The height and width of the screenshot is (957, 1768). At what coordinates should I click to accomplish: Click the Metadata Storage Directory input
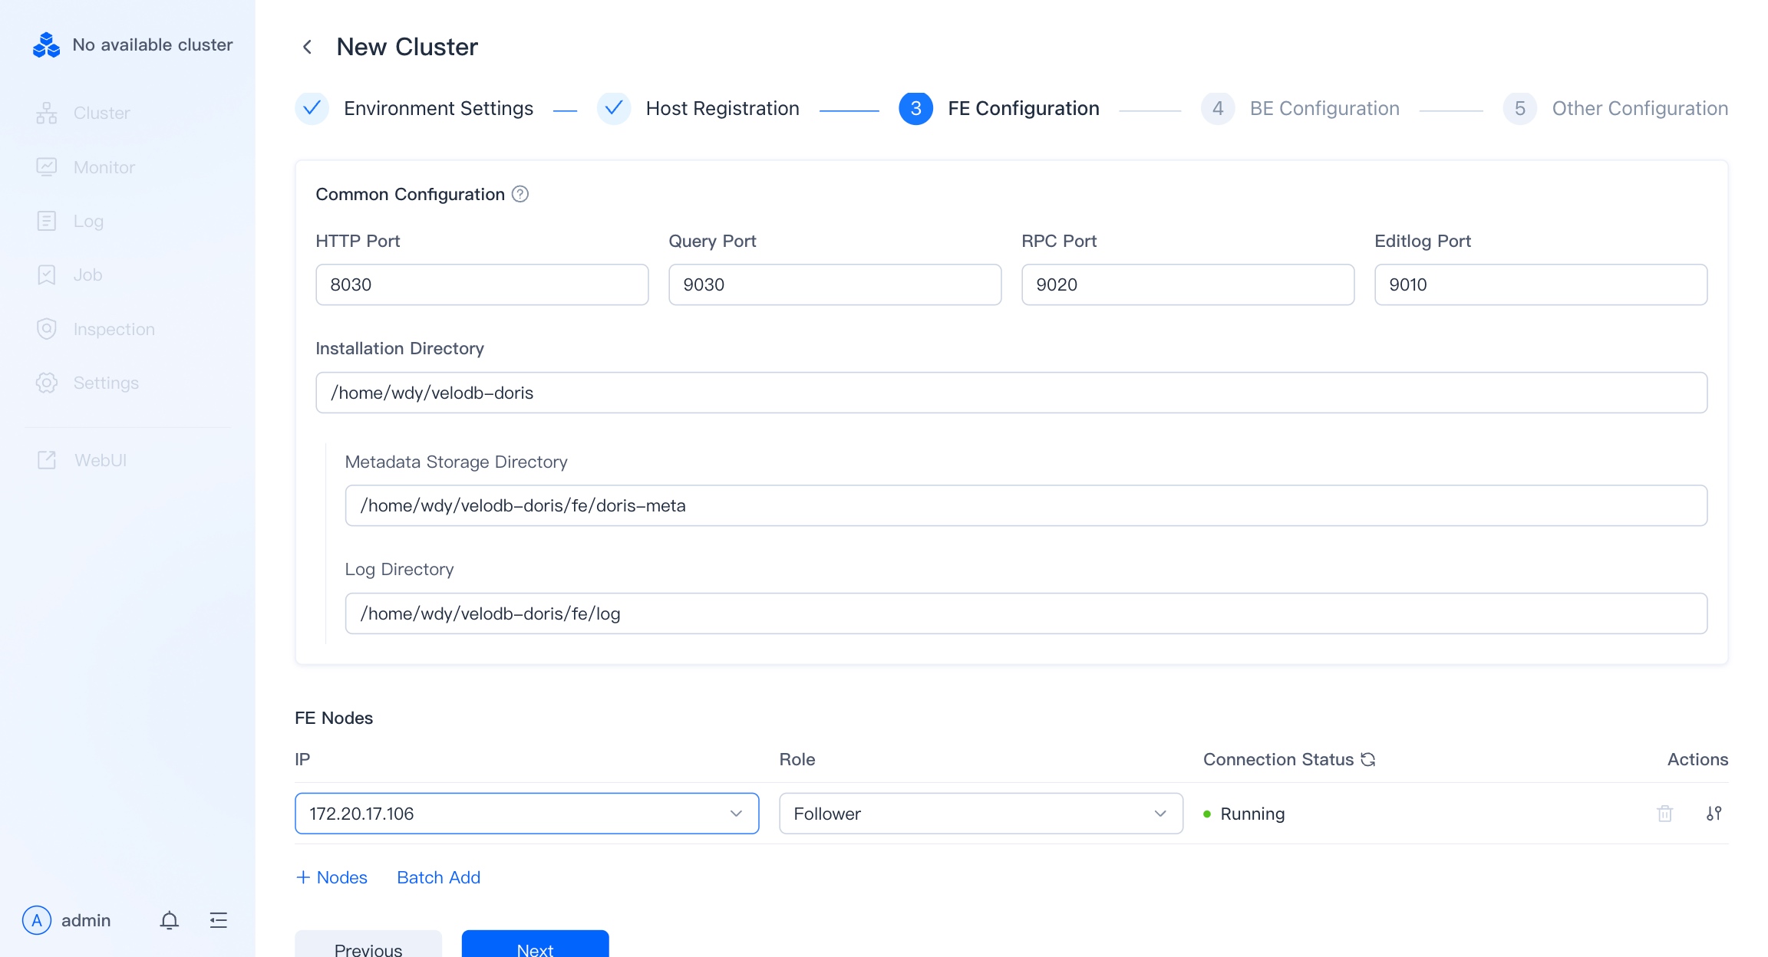coord(1026,505)
